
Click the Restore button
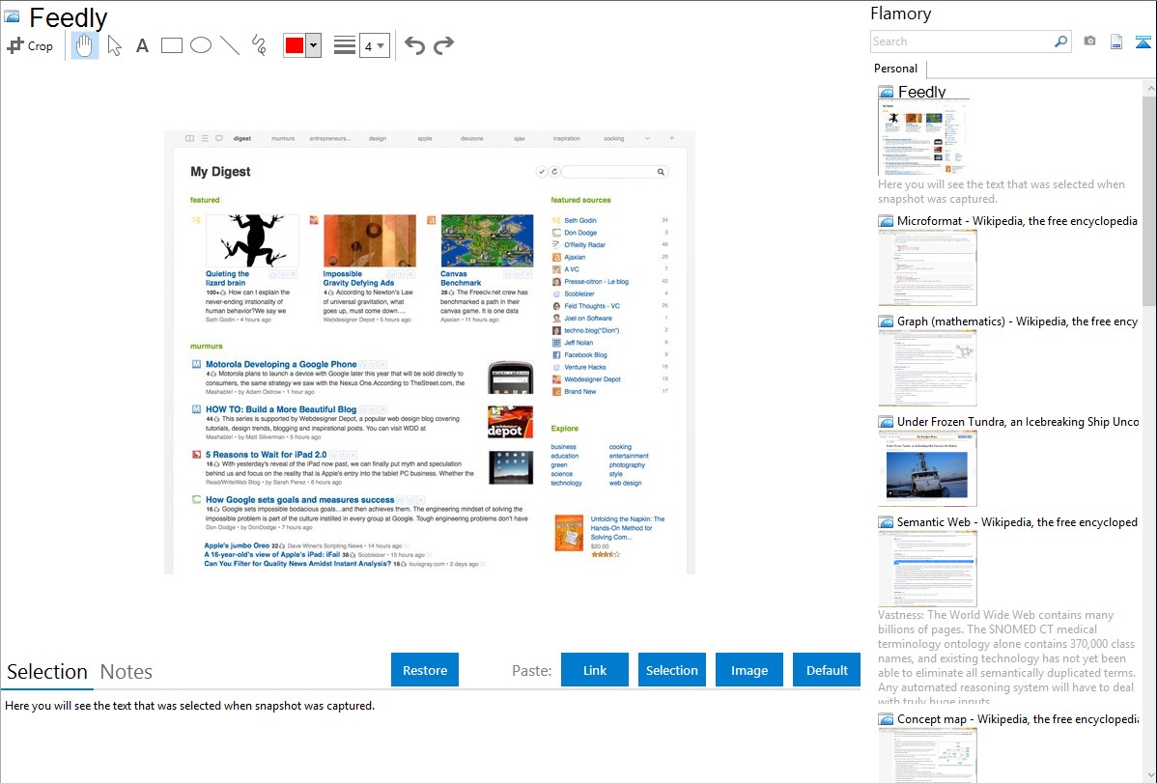coord(425,670)
